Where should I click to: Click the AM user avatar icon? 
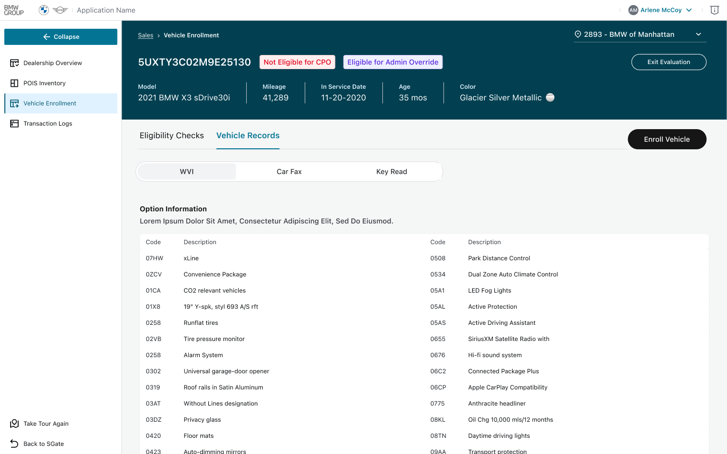633,10
